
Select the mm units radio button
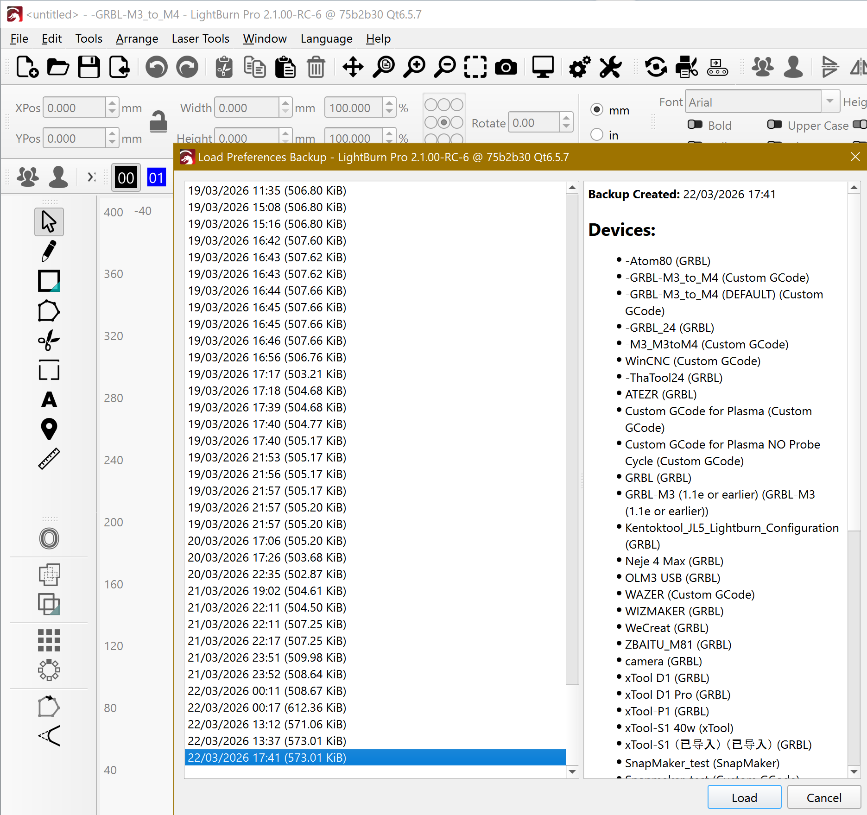pos(597,110)
